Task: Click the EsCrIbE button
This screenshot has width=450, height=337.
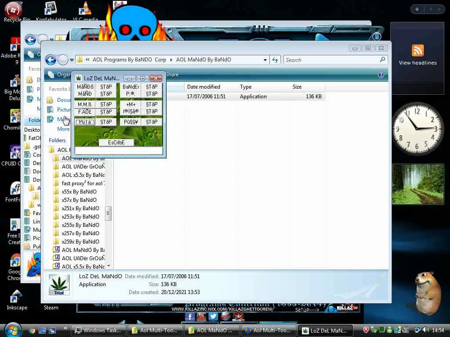Action: (116, 143)
